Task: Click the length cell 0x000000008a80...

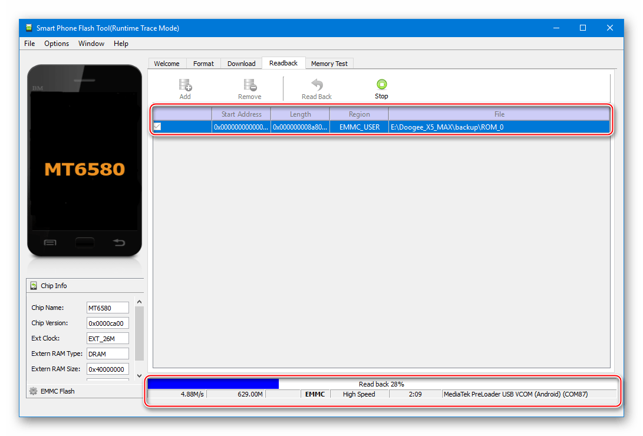Action: 300,127
